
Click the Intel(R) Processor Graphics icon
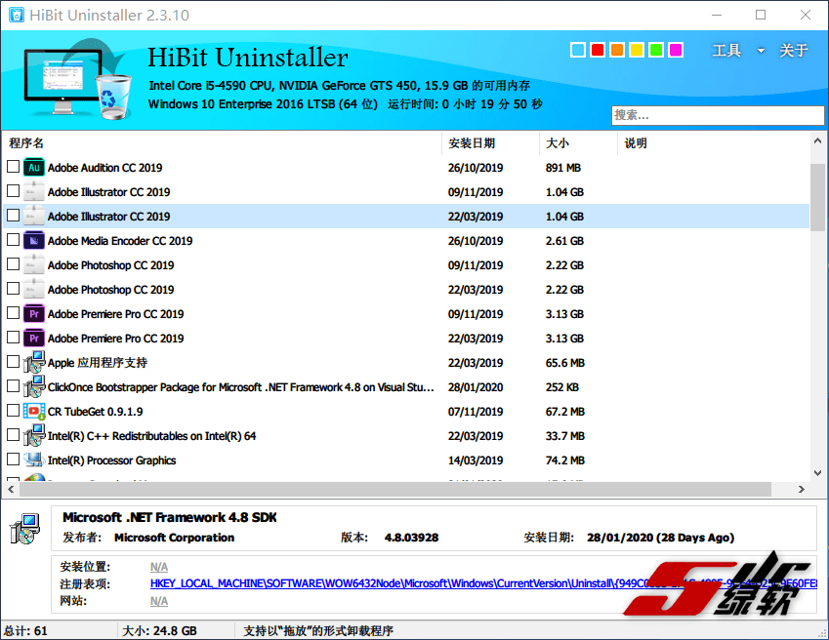(x=34, y=460)
